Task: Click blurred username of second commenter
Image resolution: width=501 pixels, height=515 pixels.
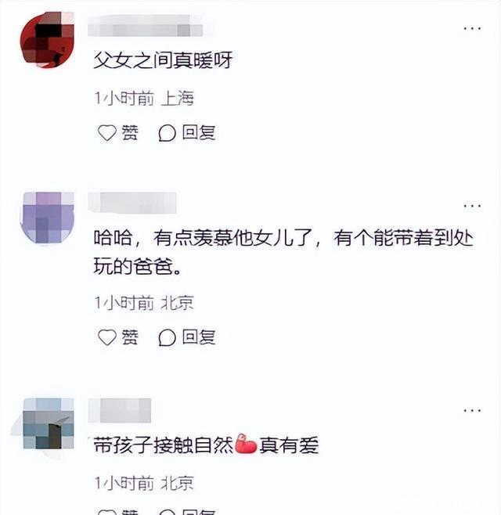Action: pyautogui.click(x=132, y=203)
